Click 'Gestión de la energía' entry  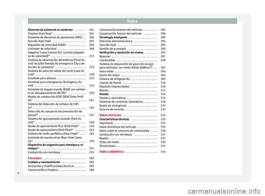coord(113,49)
